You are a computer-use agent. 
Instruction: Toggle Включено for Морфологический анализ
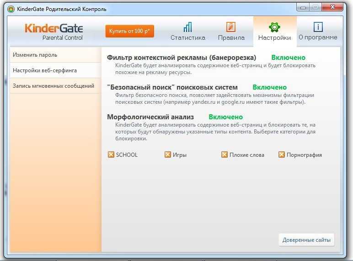click(225, 117)
